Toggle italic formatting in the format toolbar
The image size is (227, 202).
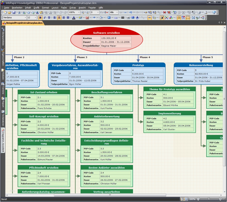(x=44, y=17)
